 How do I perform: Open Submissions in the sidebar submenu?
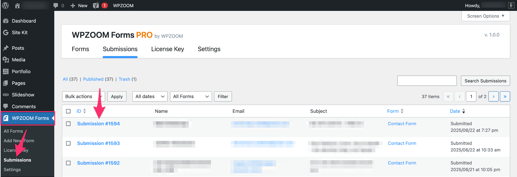17,160
